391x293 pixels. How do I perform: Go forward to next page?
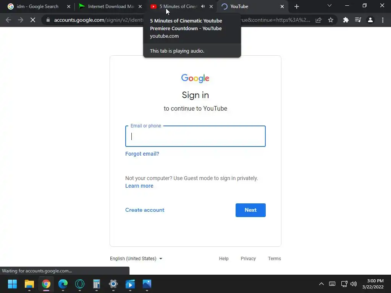tap(21, 20)
